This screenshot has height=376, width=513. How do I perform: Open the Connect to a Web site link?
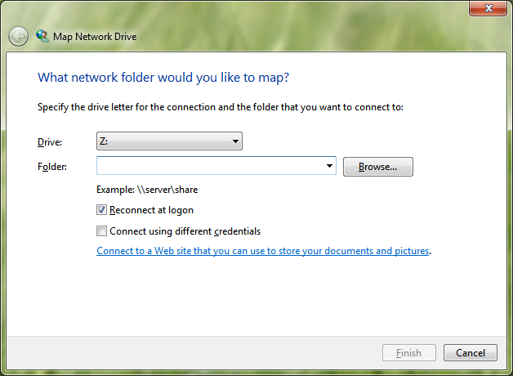263,251
